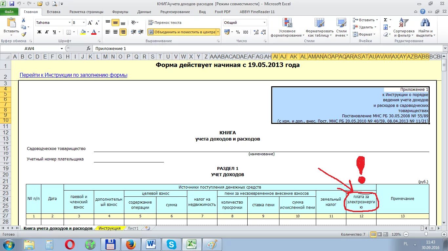The height and width of the screenshot is (251, 448).
Task: Click the increase decimal icon
Action: coord(256,32)
